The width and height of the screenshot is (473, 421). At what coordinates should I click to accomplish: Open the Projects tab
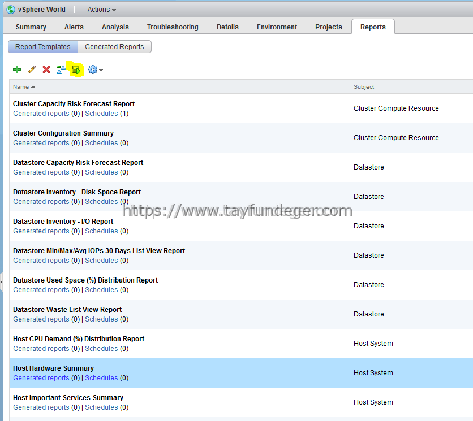click(x=329, y=27)
